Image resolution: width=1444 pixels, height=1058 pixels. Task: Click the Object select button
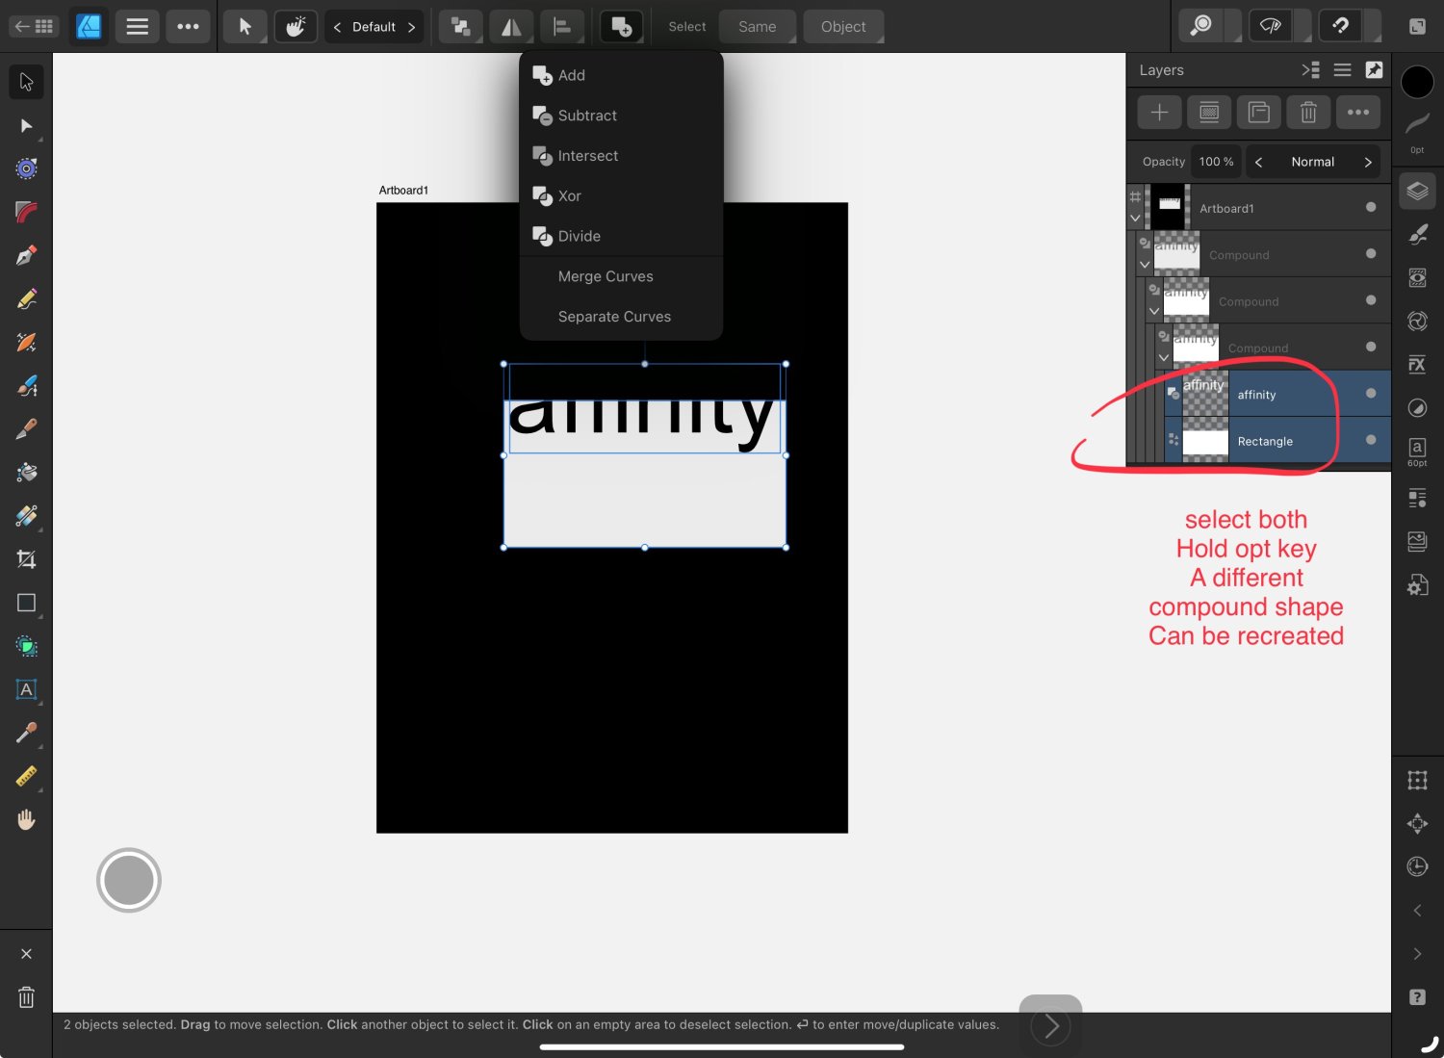(843, 27)
